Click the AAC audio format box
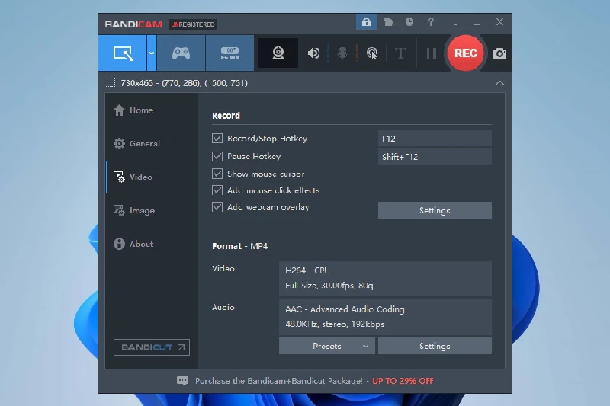 pyautogui.click(x=385, y=317)
